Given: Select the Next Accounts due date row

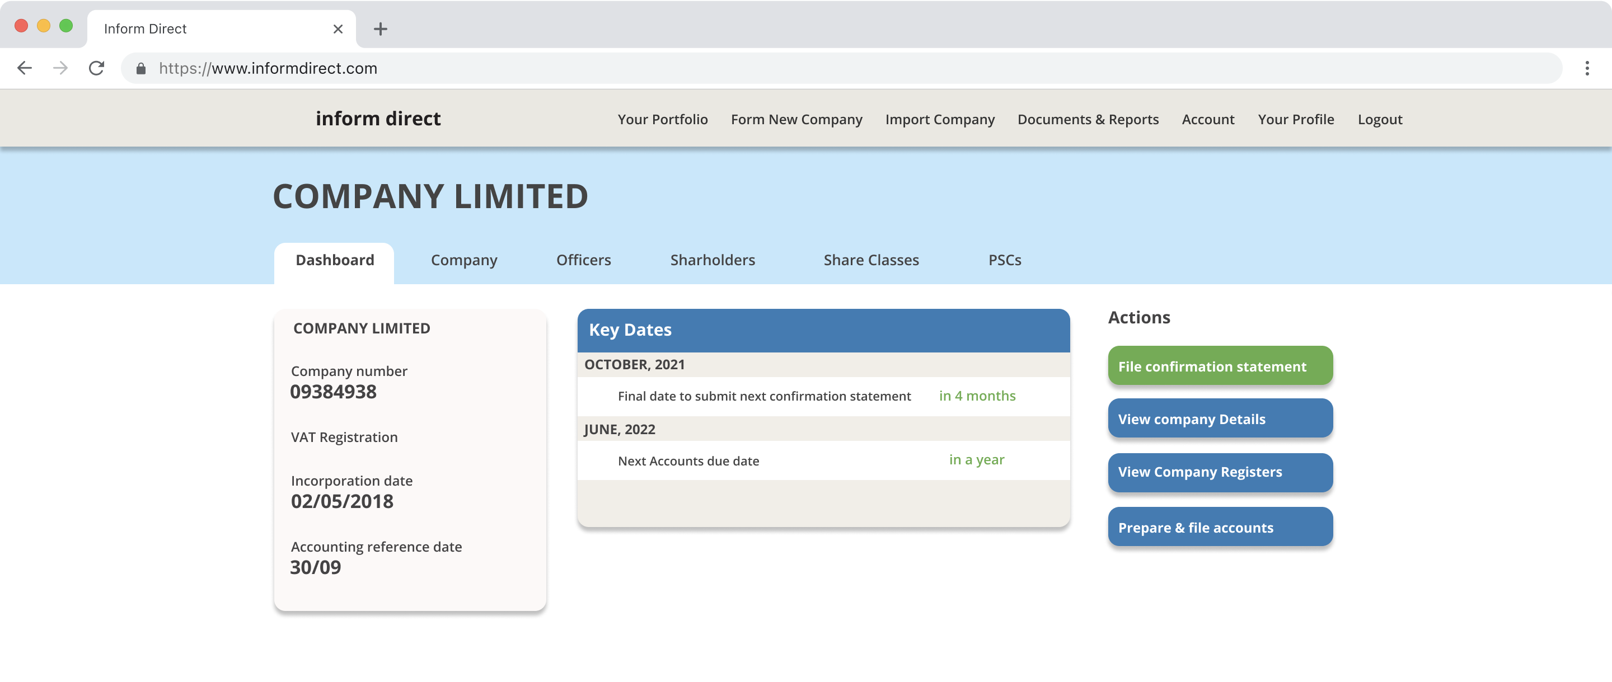Looking at the screenshot, I should 823,460.
